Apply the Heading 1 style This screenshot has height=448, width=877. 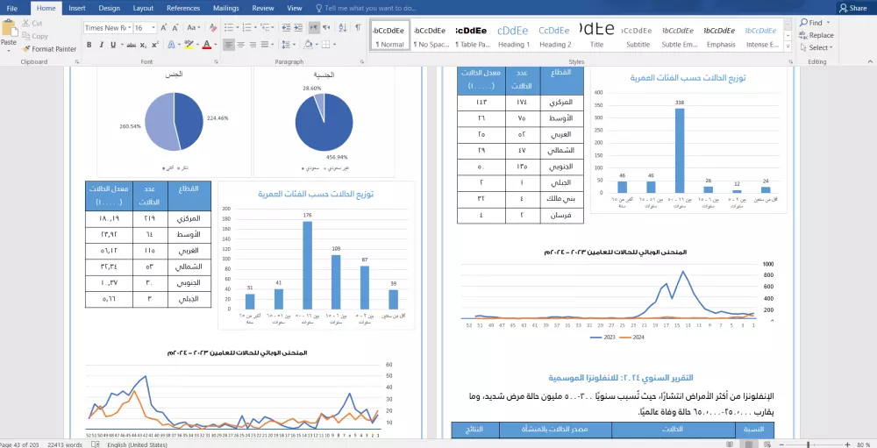coord(513,36)
